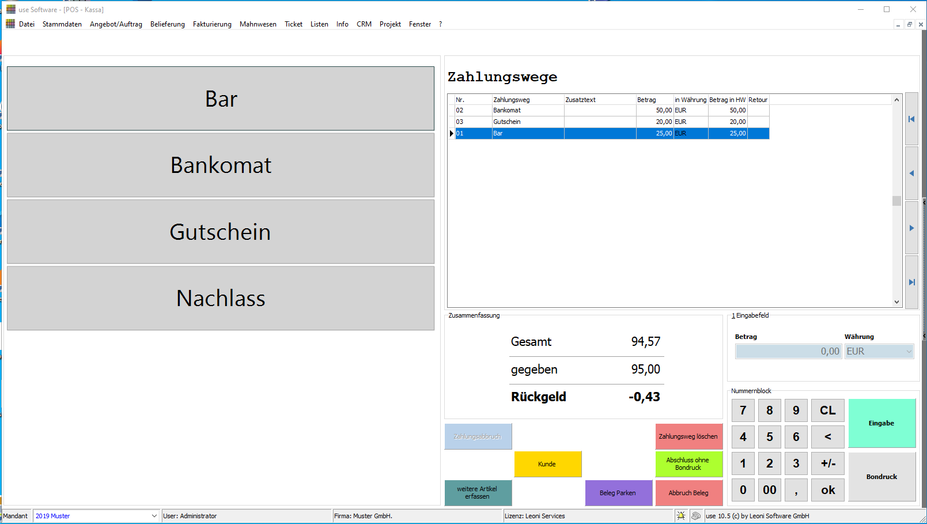The image size is (927, 524).
Task: Select the Bankomat row in Zahlungswege table
Action: tap(612, 110)
